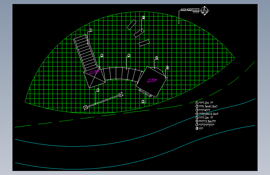Select legend entry 2 reading 1.5mX1.5m
The image size is (270, 175).
(x=207, y=106)
